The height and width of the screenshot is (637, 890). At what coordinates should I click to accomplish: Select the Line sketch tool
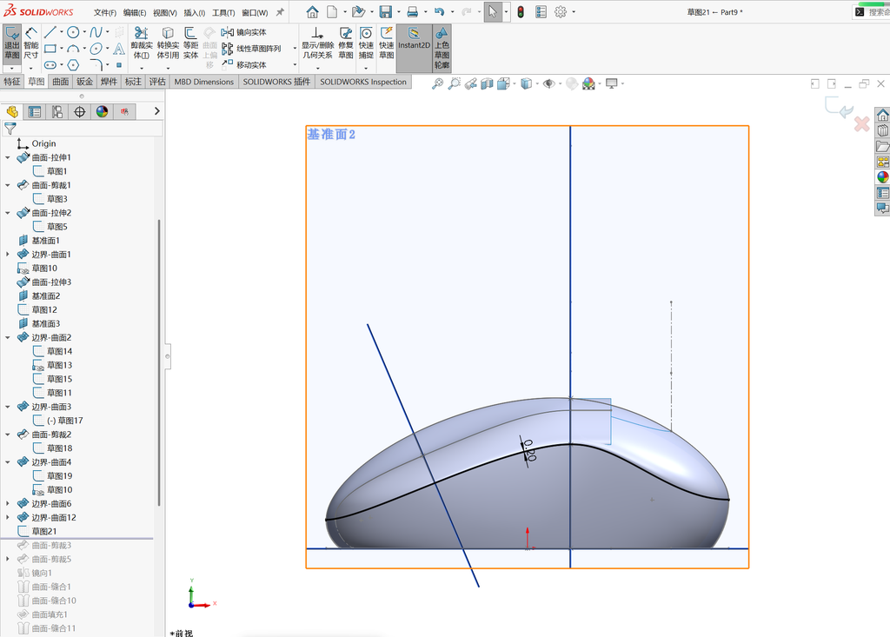(50, 32)
